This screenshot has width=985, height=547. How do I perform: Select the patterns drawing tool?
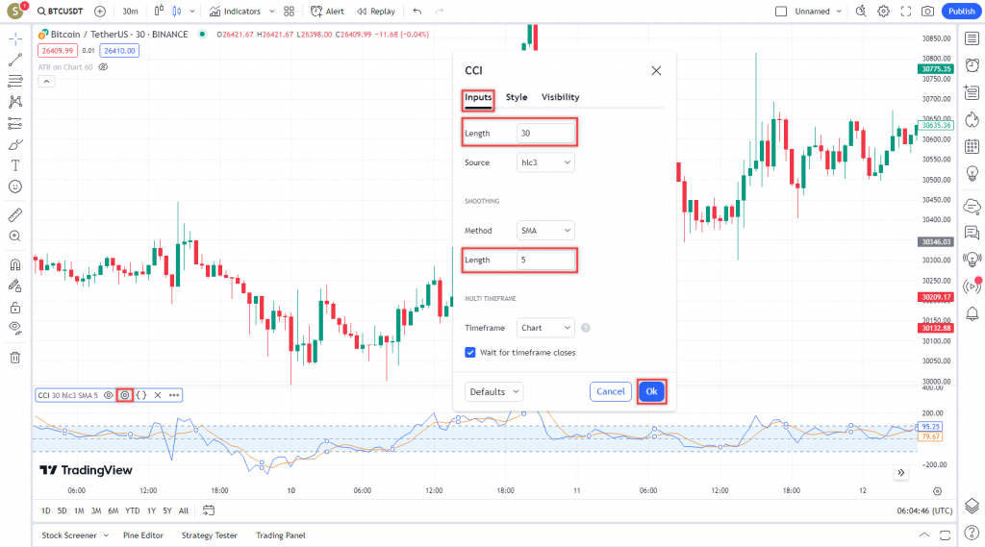click(x=15, y=102)
